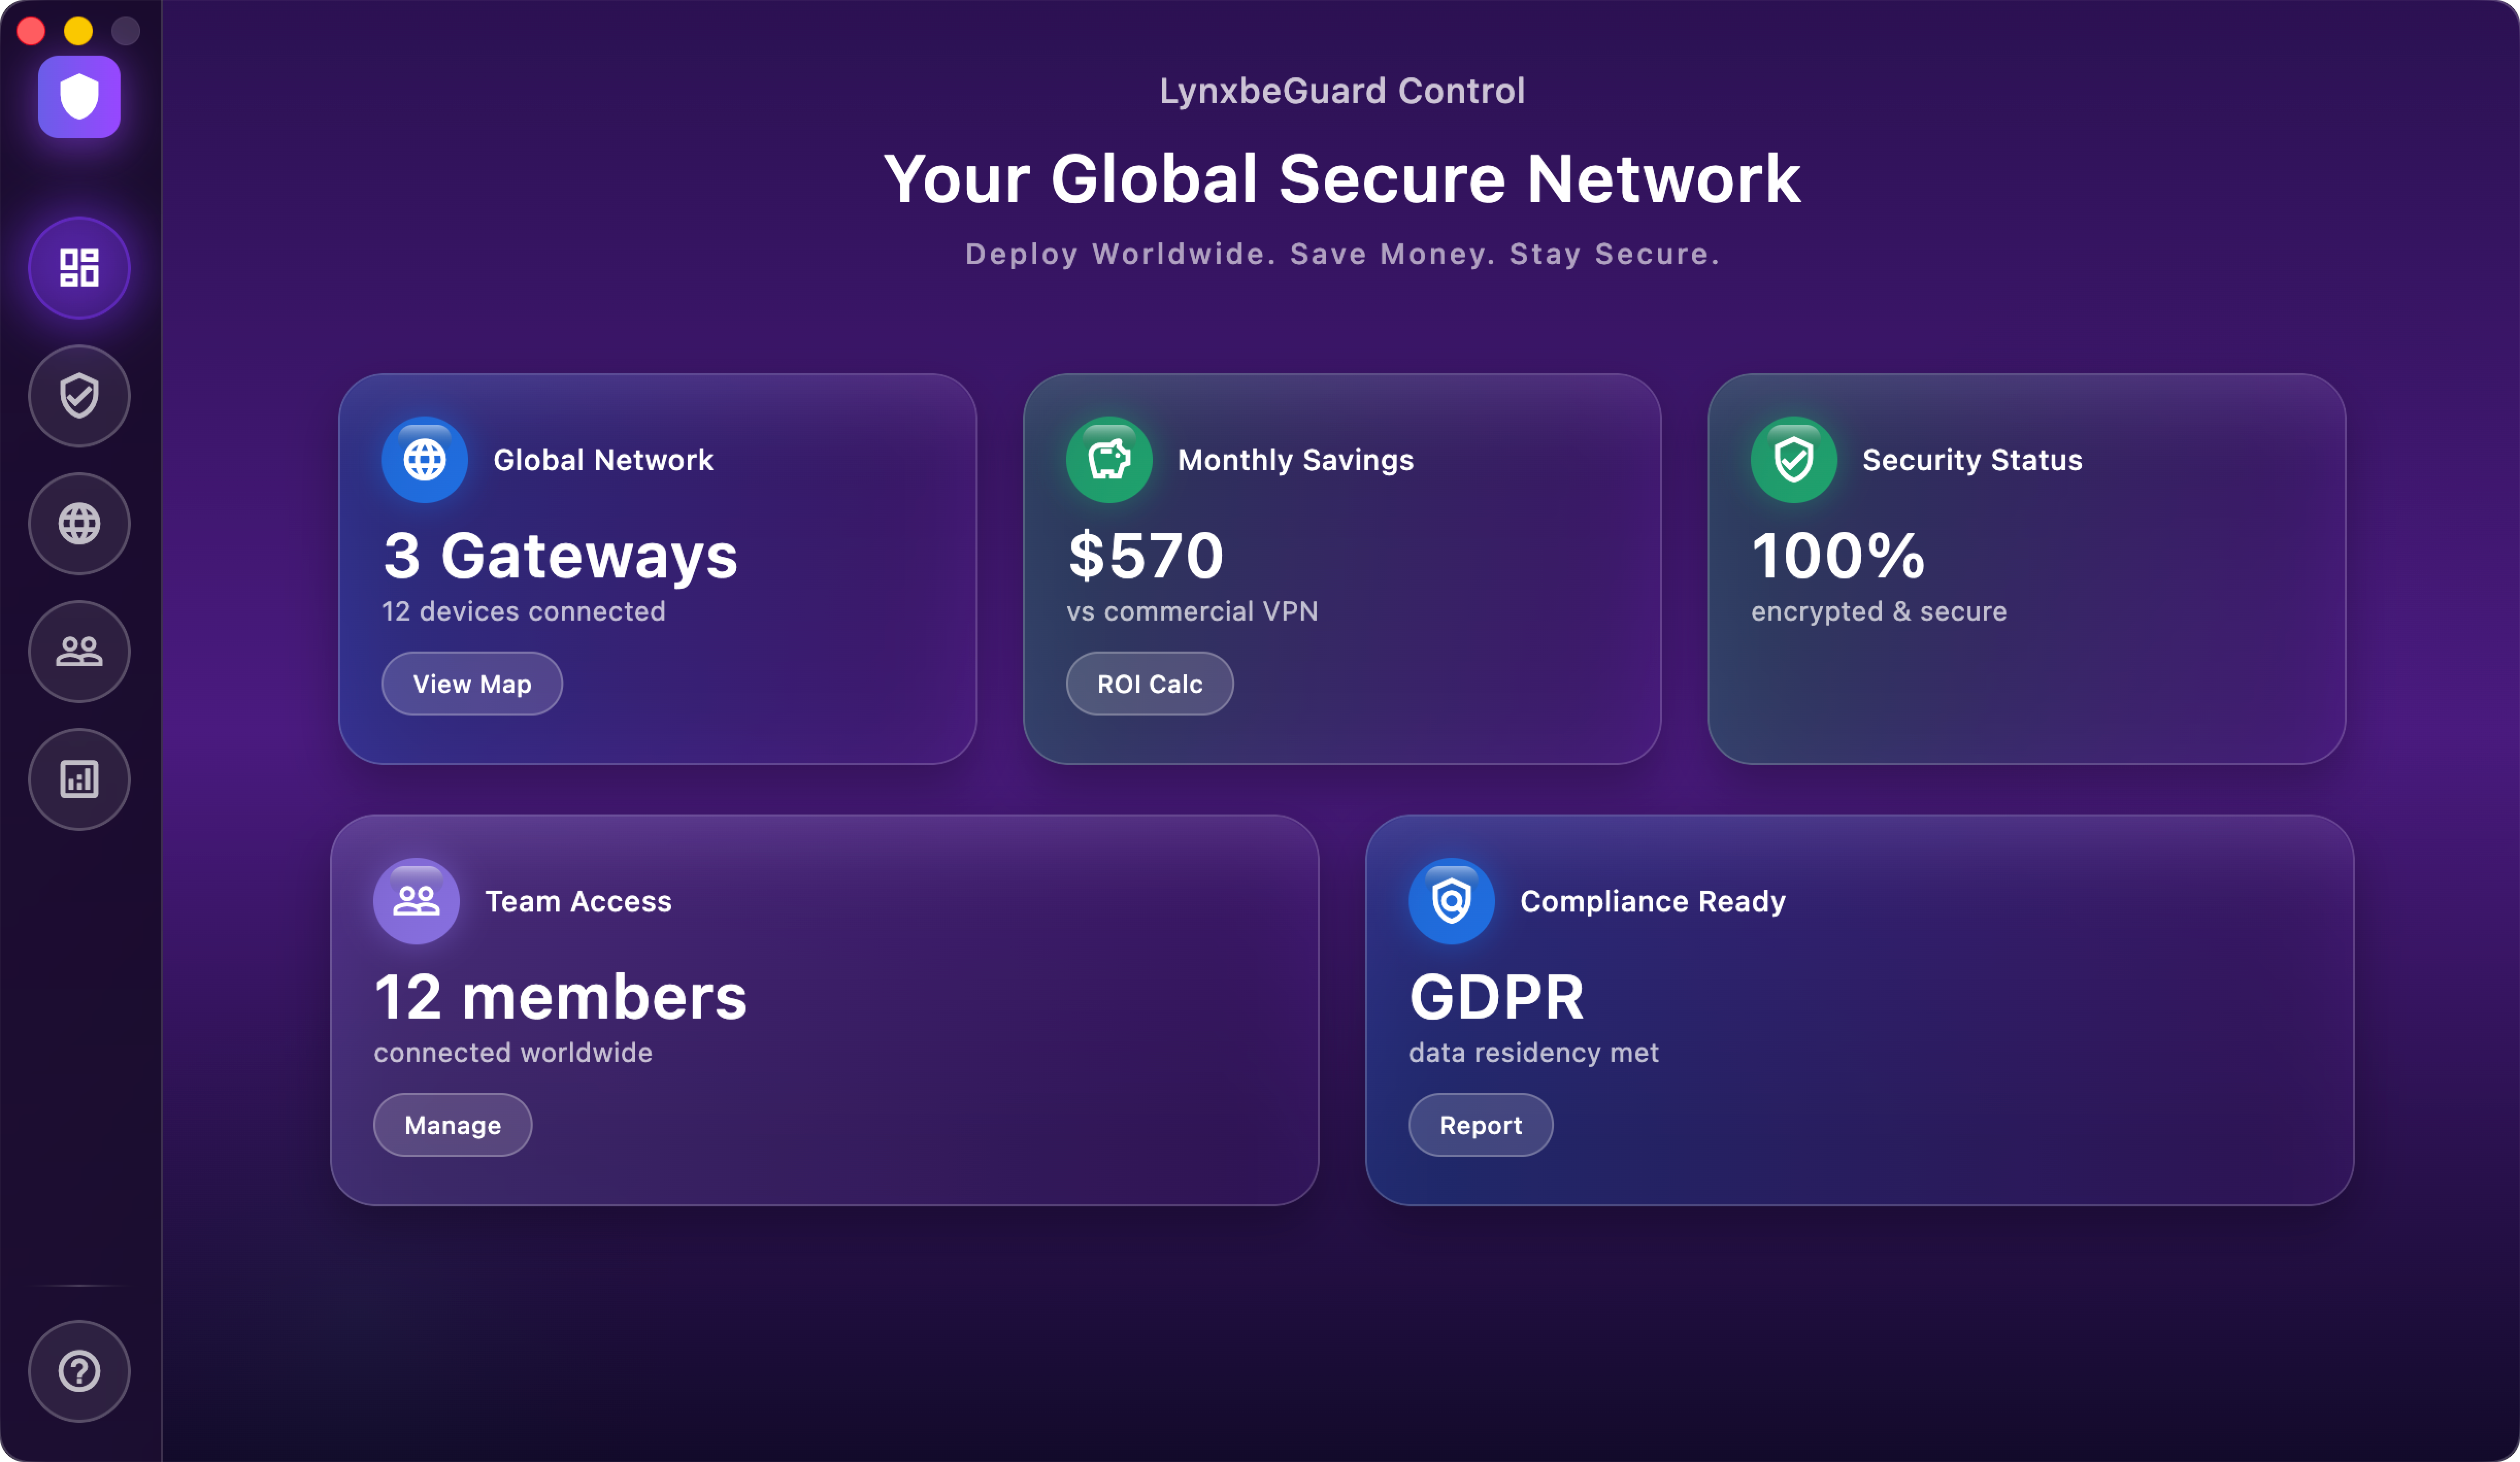Open the Dashboard view in the sidebar
Image resolution: width=2520 pixels, height=1462 pixels.
[x=79, y=267]
